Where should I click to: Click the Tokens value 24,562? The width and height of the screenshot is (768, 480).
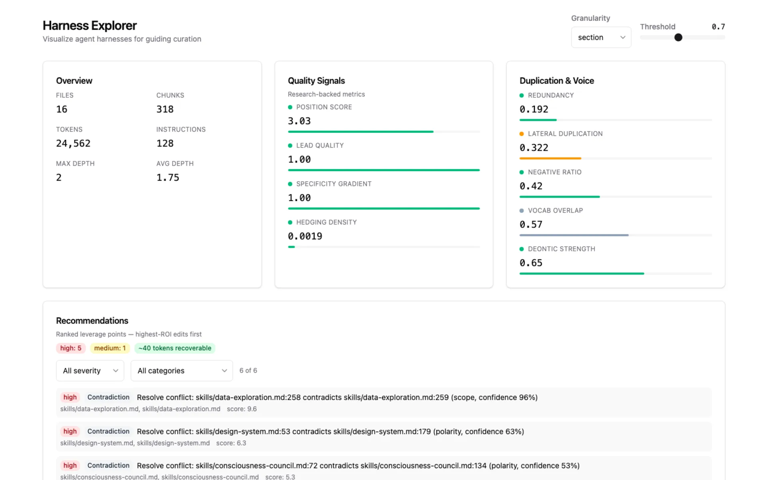[x=73, y=143]
